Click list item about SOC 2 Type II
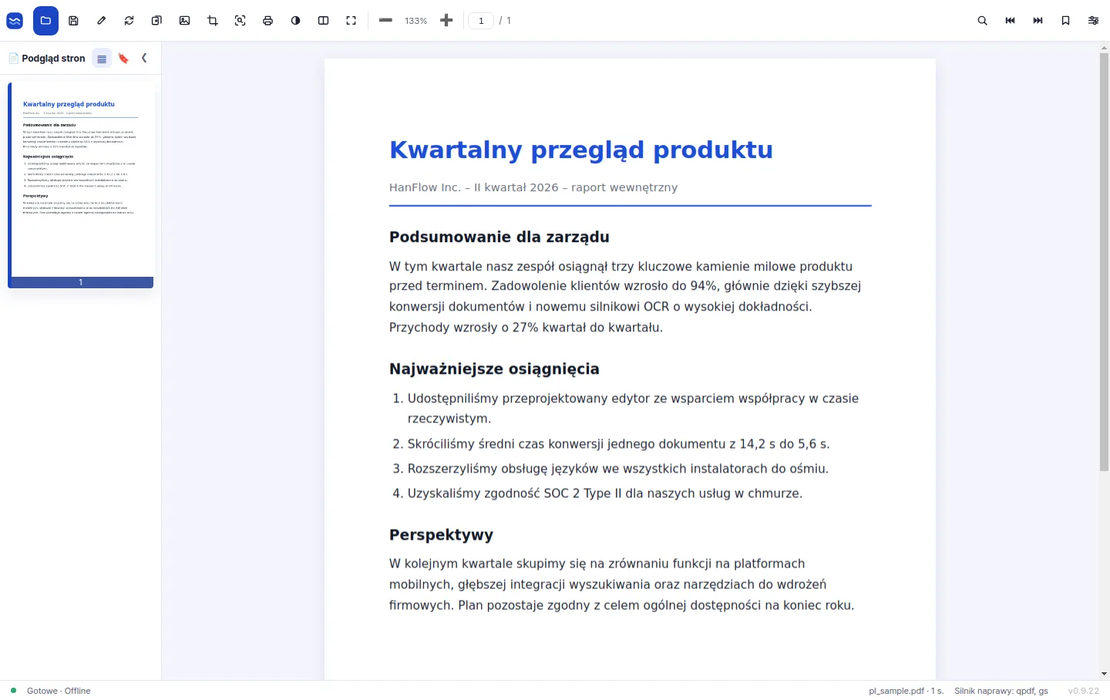This screenshot has width=1110, height=700. [597, 493]
